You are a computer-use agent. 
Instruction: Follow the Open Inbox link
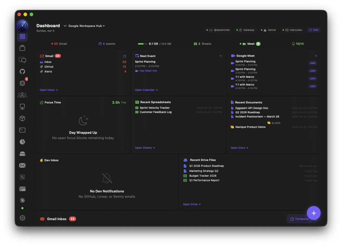(49, 90)
